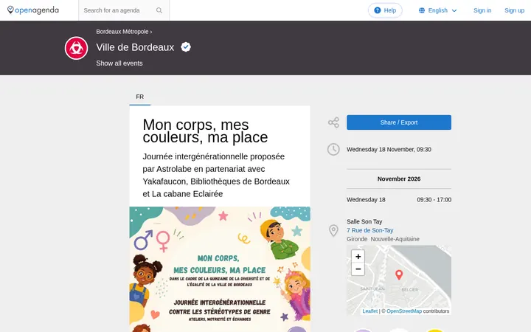531x332 pixels.
Task: Open the '7 Rue de Son-Tay' address link
Action: (x=369, y=230)
